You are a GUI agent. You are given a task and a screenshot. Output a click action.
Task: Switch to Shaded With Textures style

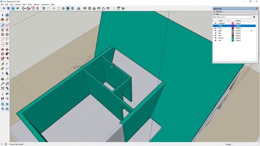pyautogui.click(x=68, y=9)
